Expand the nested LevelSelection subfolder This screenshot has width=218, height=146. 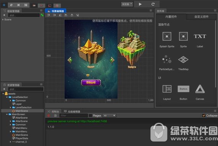[10, 108]
